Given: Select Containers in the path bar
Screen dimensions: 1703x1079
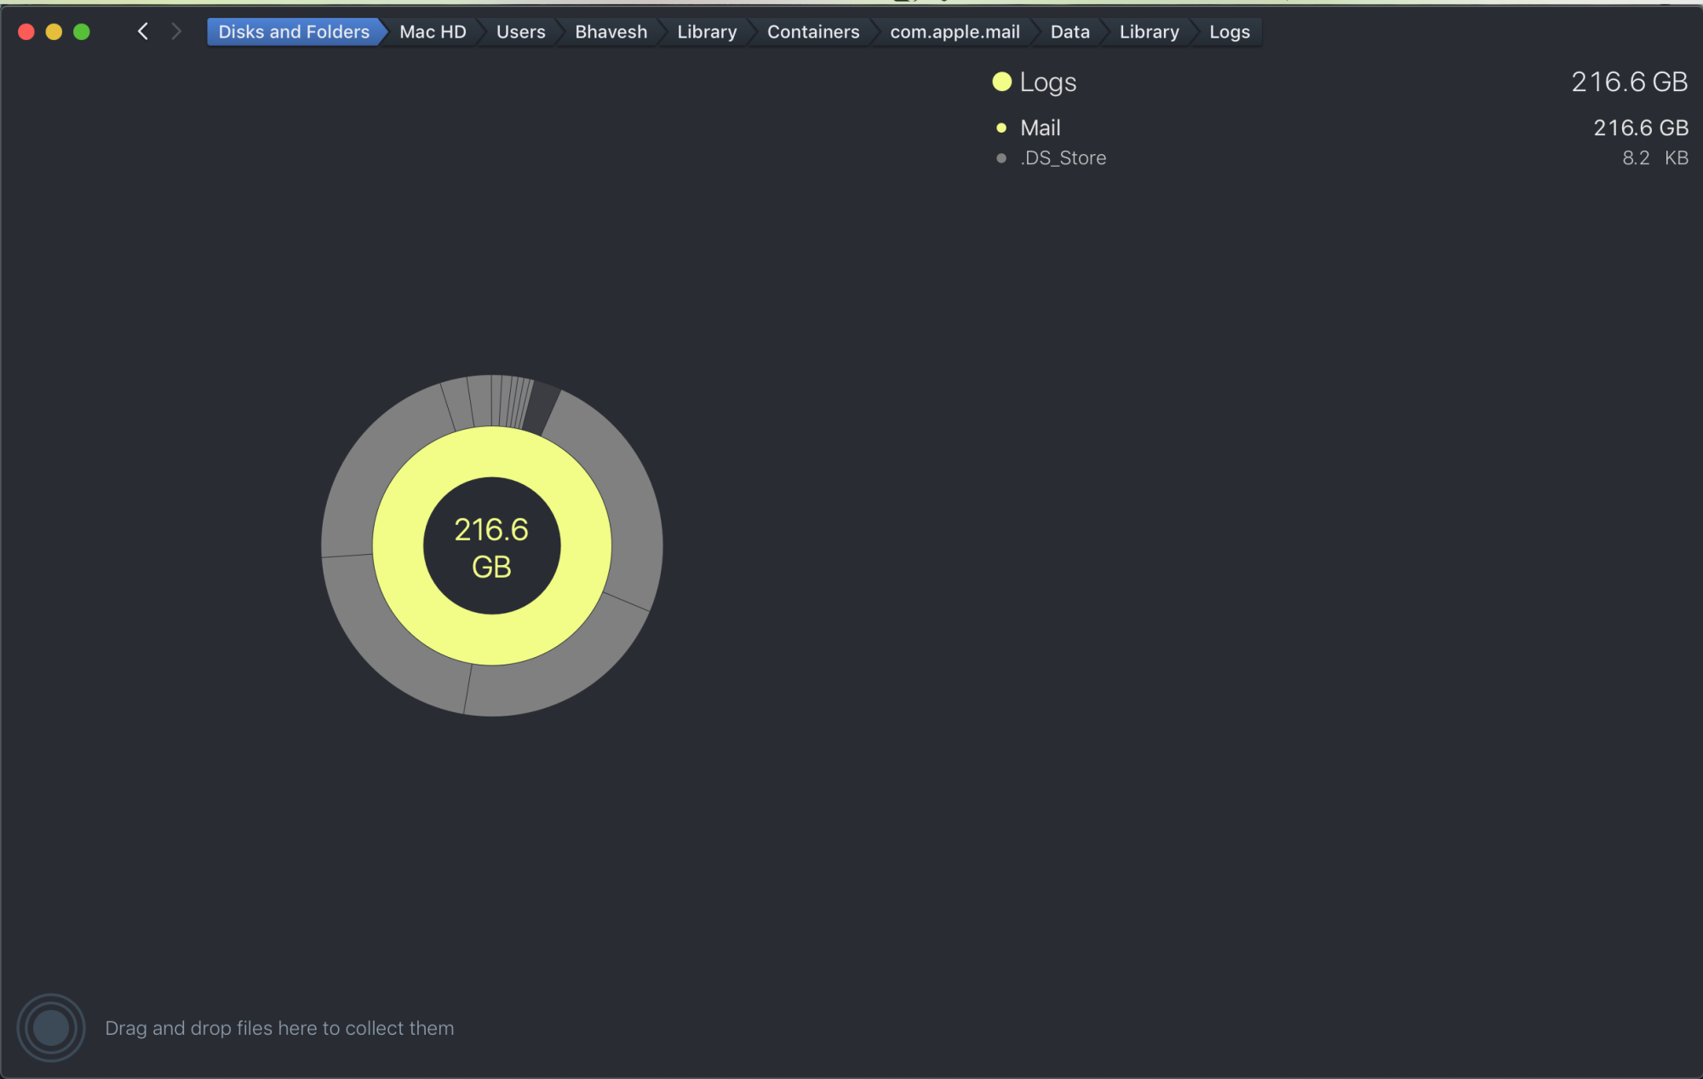Looking at the screenshot, I should (813, 31).
